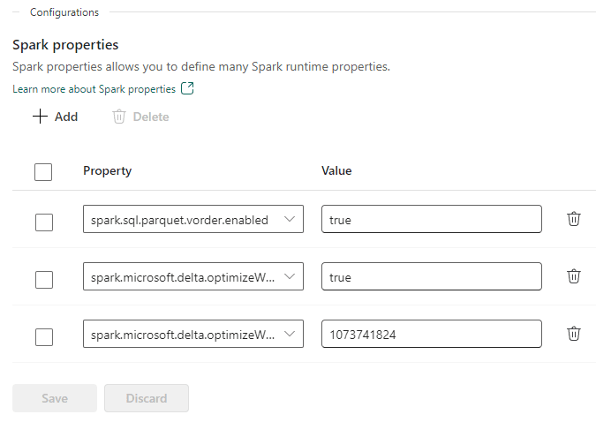Image resolution: width=596 pixels, height=422 pixels.
Task: Delete the spark.sql.parquet.vorder.enabled row via trash icon
Action: coord(573,219)
